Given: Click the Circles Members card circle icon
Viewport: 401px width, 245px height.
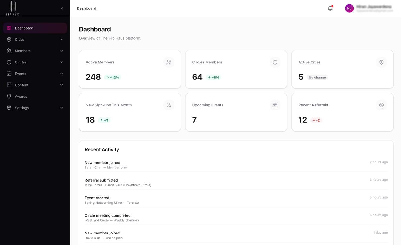Looking at the screenshot, I should pos(275,62).
